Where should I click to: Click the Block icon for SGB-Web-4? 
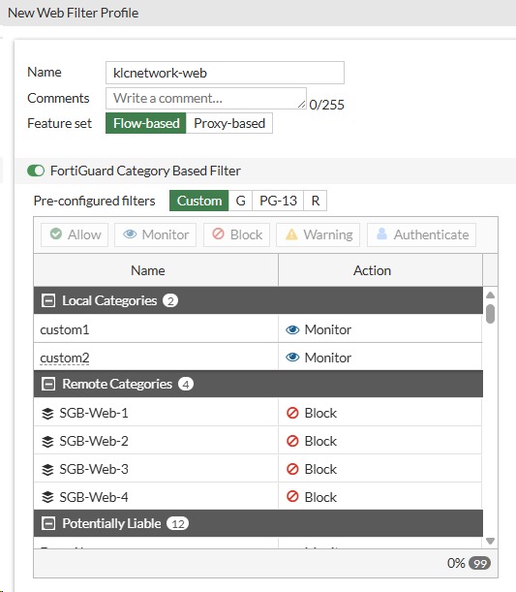292,496
